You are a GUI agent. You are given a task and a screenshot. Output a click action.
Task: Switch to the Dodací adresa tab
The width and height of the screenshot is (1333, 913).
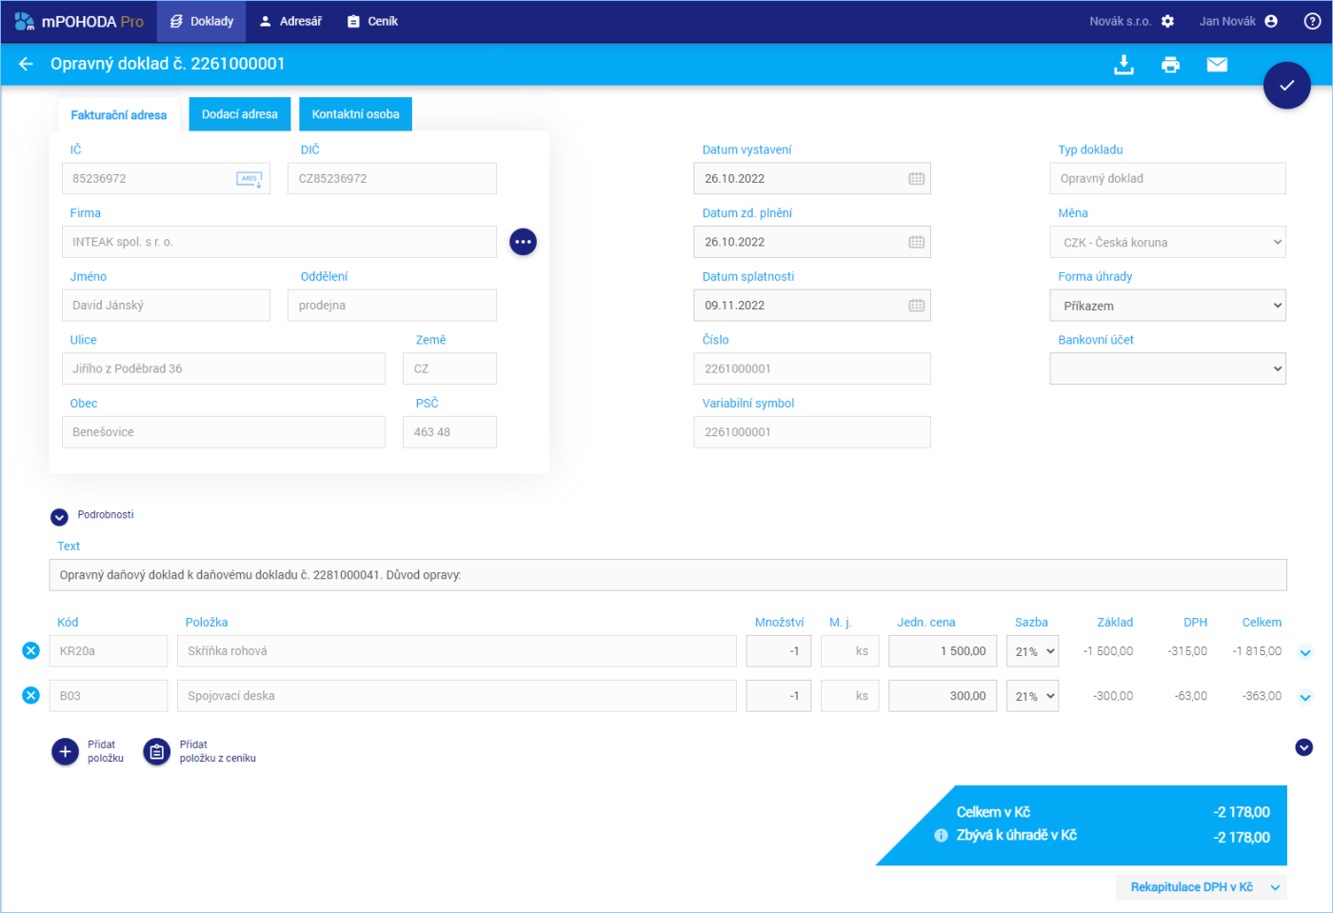(x=240, y=114)
